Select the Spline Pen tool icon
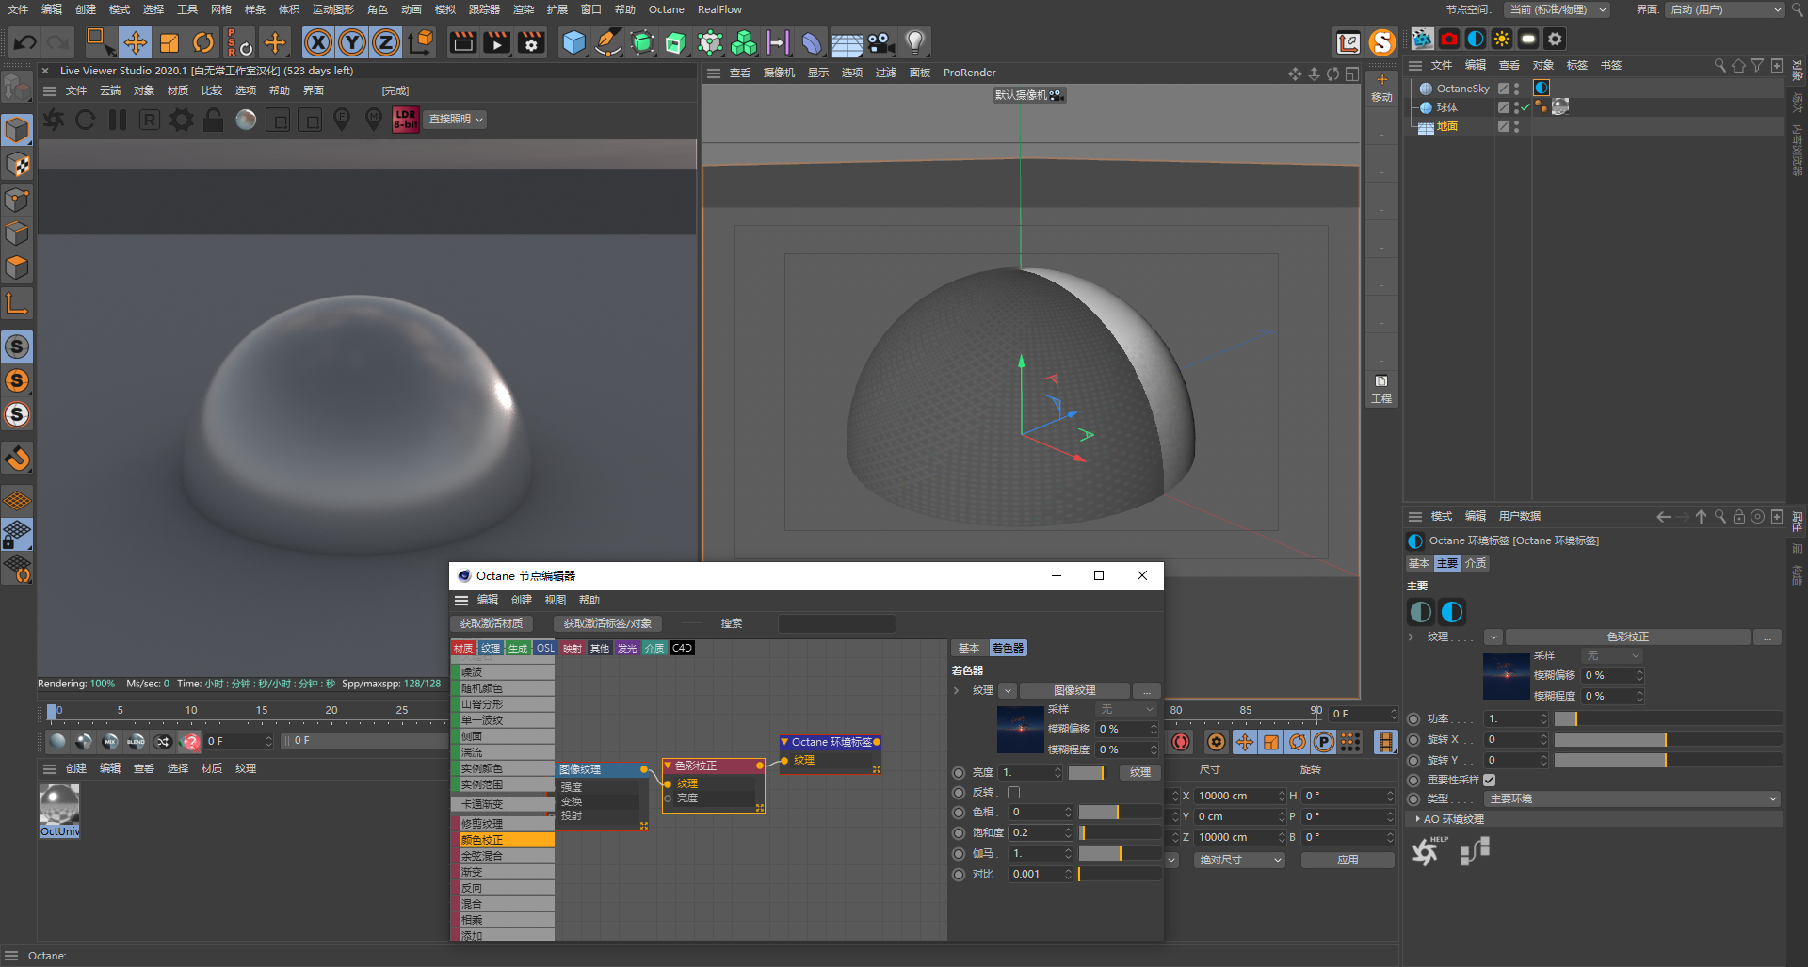This screenshot has height=967, width=1808. coord(608,42)
